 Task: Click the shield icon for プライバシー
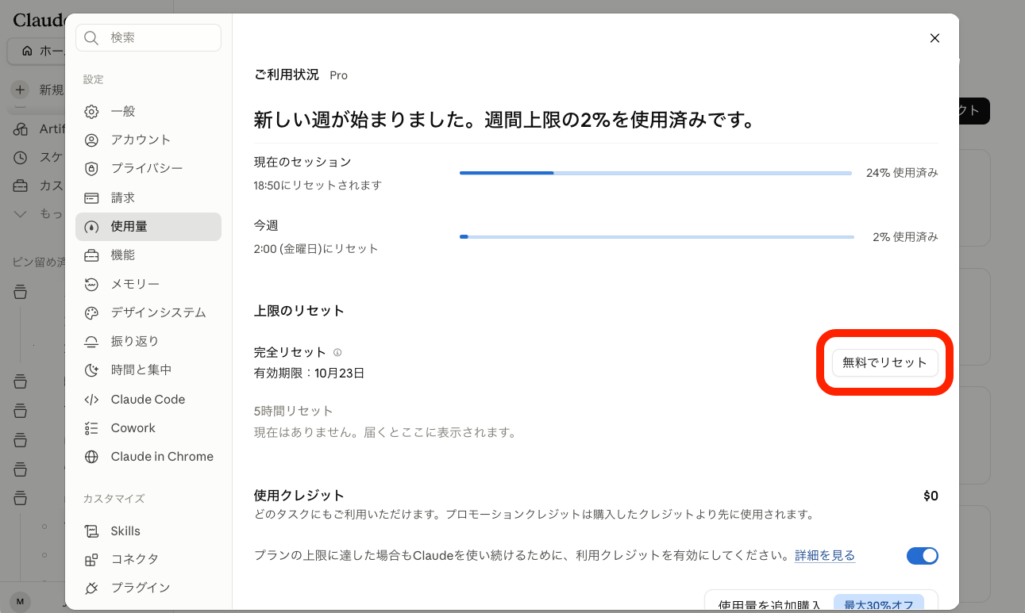(91, 169)
